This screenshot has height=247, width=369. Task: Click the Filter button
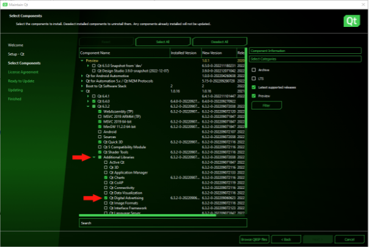click(x=266, y=105)
